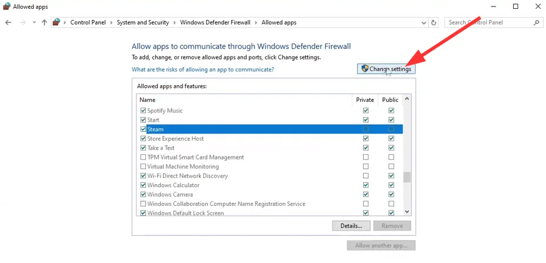546x263 pixels.
Task: Toggle the Steam name checkbox
Action: coord(143,129)
